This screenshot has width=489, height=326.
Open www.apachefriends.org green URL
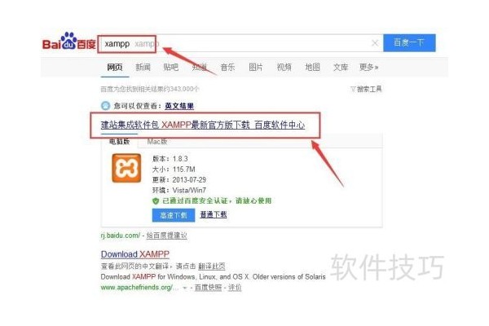tap(139, 288)
